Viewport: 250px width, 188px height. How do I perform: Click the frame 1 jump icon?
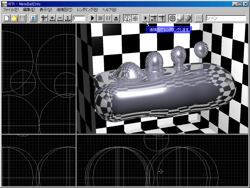pos(67,18)
